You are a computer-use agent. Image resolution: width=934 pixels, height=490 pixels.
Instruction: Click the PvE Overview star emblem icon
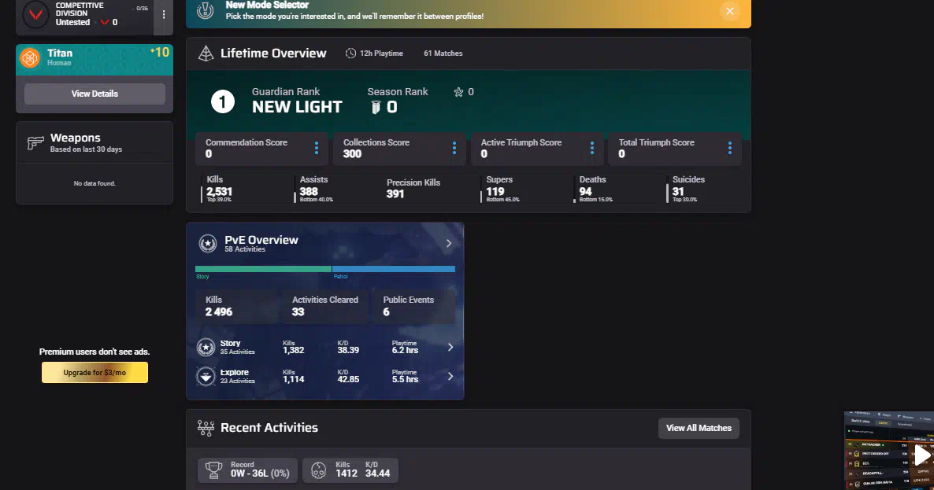pyautogui.click(x=207, y=244)
